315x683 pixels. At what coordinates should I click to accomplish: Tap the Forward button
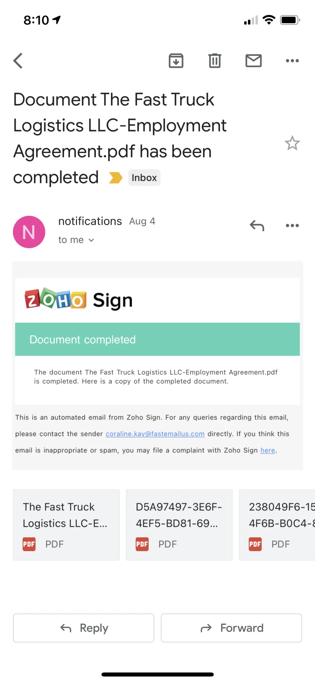coord(231,628)
